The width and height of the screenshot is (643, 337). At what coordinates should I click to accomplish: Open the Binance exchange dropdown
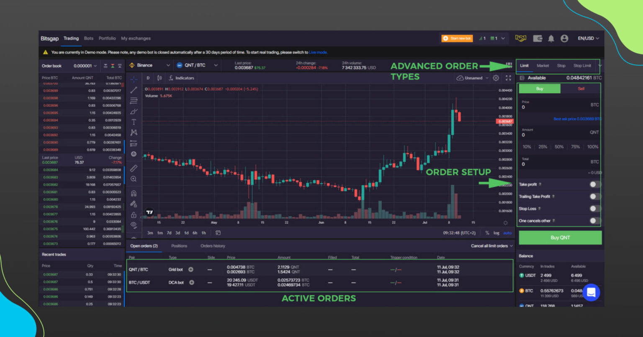coord(149,65)
